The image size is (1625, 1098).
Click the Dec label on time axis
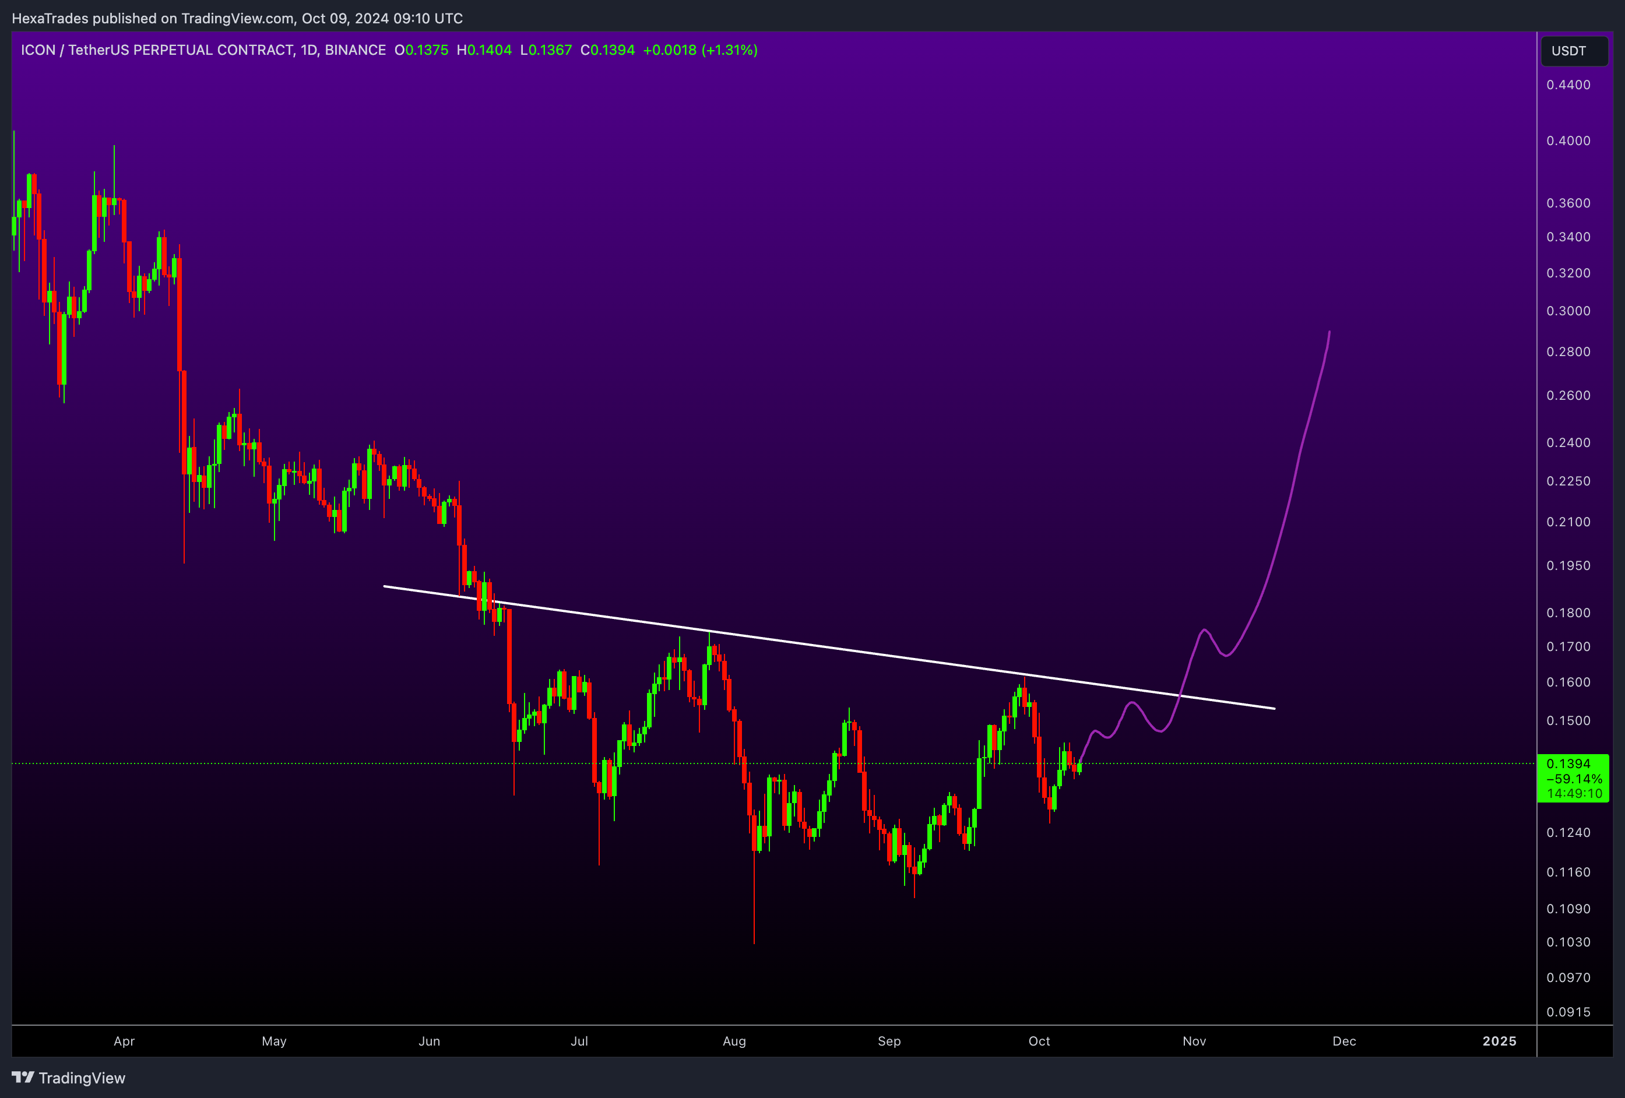click(x=1344, y=1041)
